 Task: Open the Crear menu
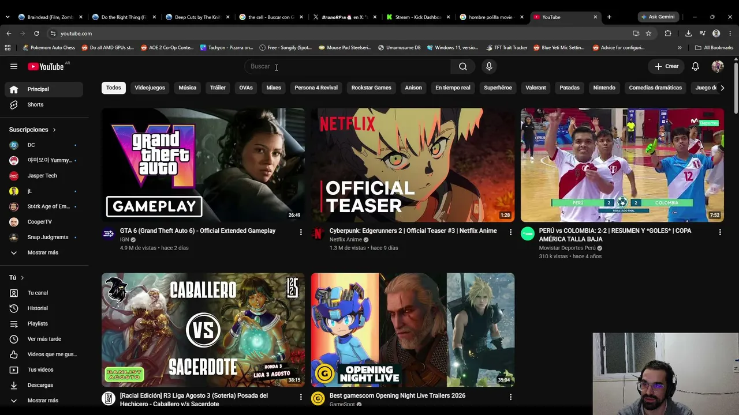pyautogui.click(x=667, y=66)
